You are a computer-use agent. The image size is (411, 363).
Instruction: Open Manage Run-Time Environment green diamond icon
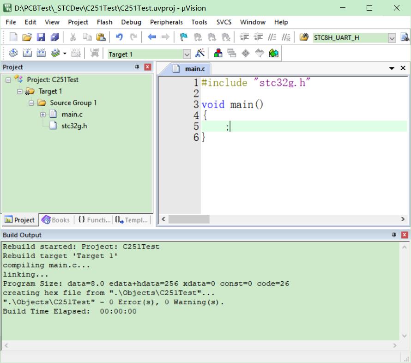coord(246,53)
